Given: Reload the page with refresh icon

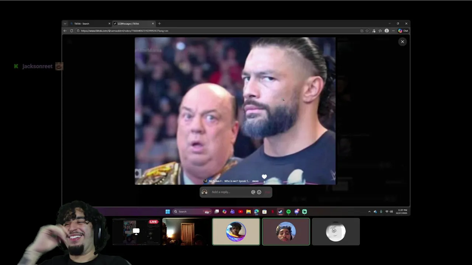Looking at the screenshot, I should click(x=72, y=31).
